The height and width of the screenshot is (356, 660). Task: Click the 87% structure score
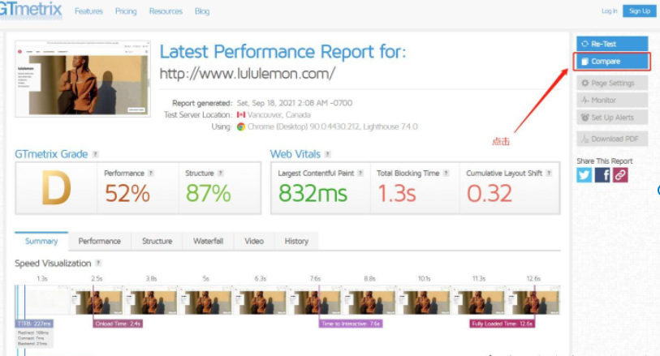[208, 193]
